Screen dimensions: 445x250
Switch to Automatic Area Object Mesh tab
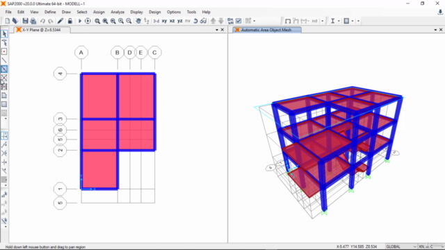[x=266, y=30]
